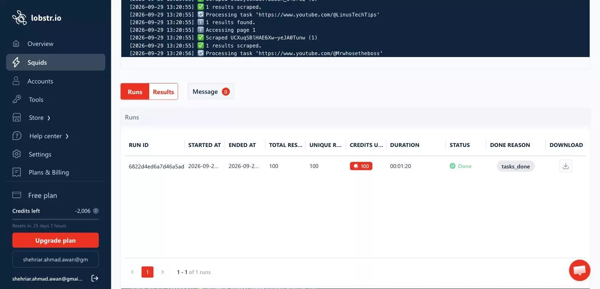Image resolution: width=600 pixels, height=289 pixels.
Task: Click the 100 credits used badge
Action: [x=361, y=166]
